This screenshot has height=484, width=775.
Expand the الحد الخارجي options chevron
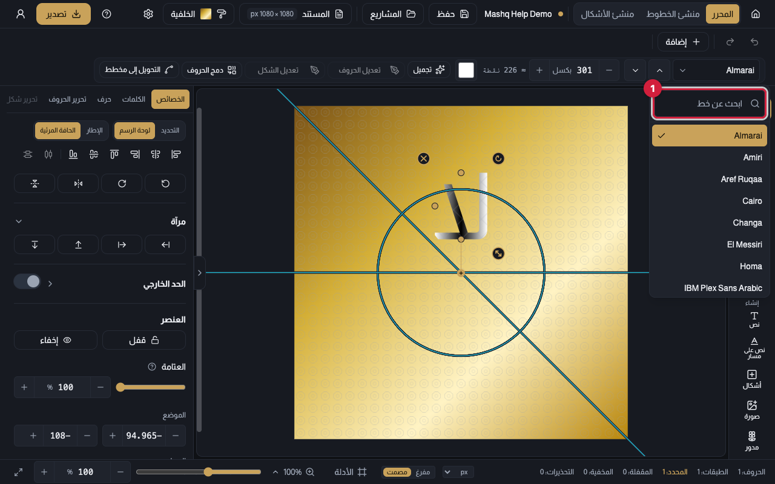pos(50,283)
